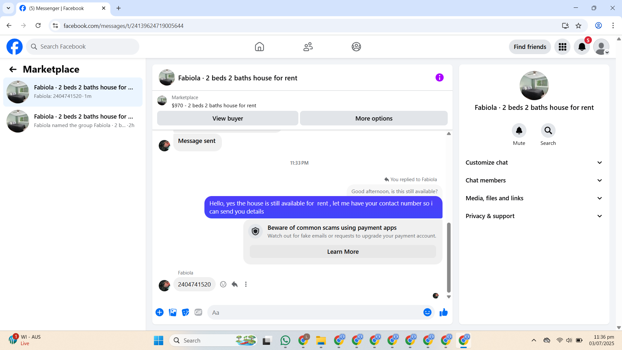622x350 pixels.
Task: Open the emoji picker in message box
Action: [427, 312]
